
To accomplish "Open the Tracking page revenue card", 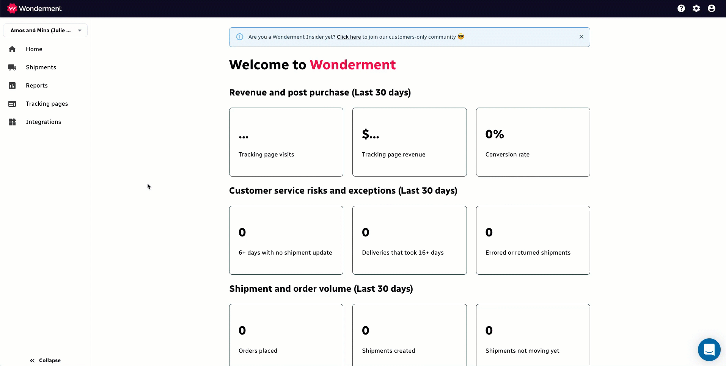I will coord(409,142).
